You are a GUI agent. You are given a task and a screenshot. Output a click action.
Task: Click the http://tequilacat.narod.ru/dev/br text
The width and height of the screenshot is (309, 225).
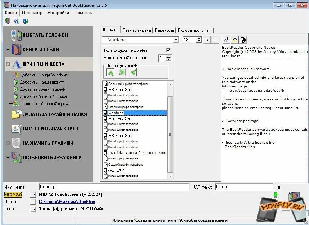256,91
